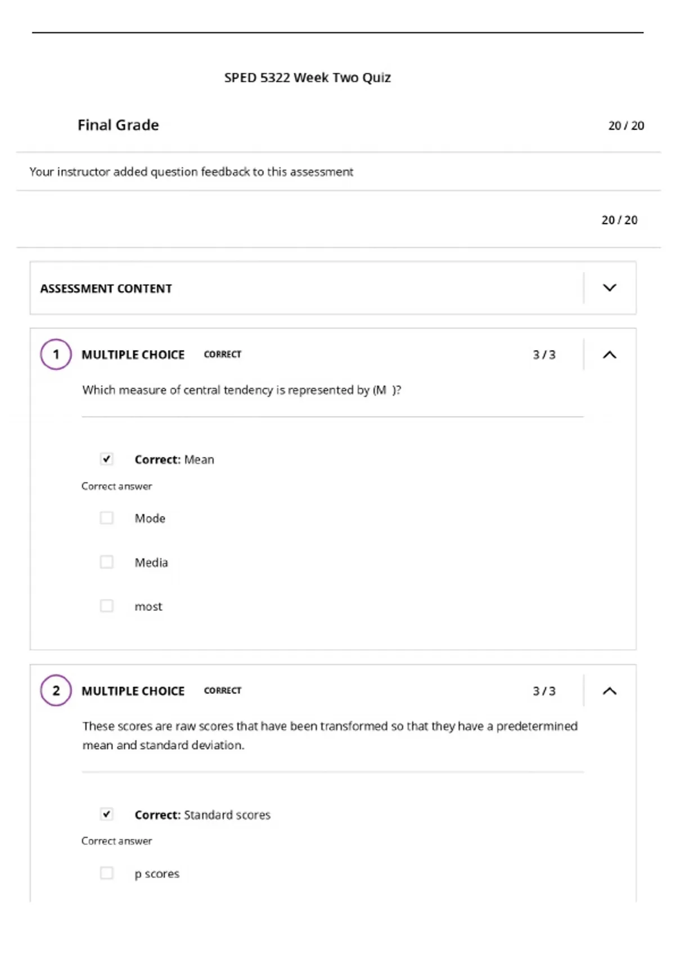This screenshot has height=957, width=675.
Task: Check the Mode answer checkbox
Action: [x=106, y=517]
